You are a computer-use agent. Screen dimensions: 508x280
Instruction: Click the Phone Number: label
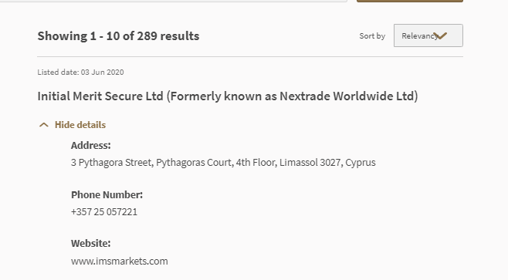click(107, 194)
